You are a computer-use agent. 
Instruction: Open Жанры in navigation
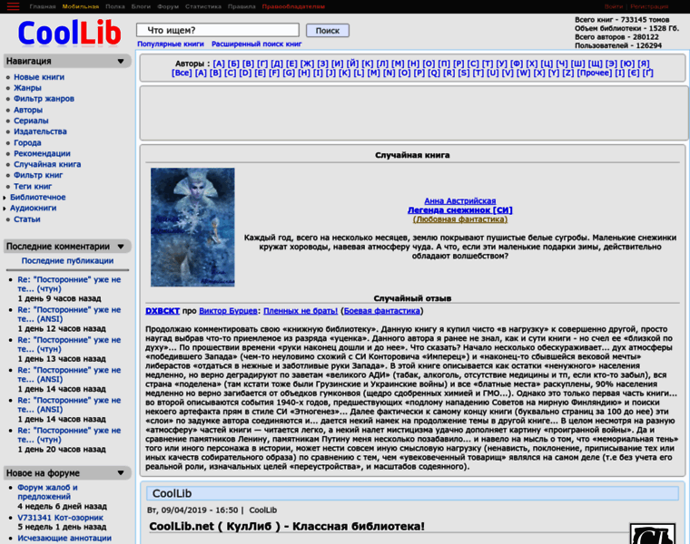[x=27, y=88]
